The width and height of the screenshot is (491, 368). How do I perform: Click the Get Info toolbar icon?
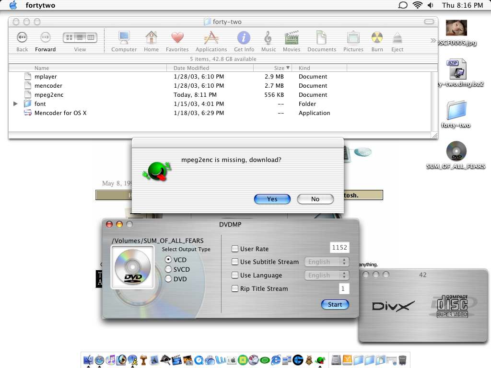244,38
